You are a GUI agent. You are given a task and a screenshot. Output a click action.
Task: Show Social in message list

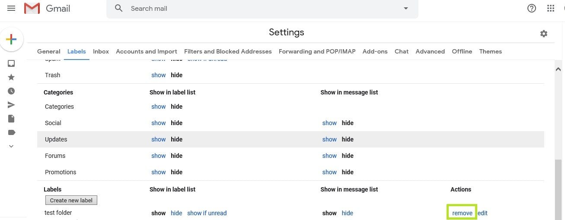tap(329, 123)
